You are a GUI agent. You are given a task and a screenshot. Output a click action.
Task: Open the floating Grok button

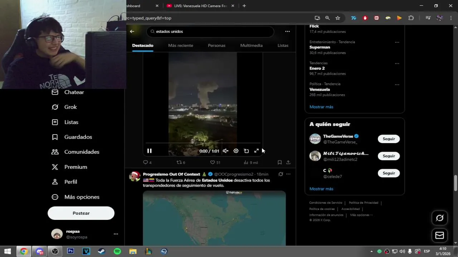click(x=440, y=218)
